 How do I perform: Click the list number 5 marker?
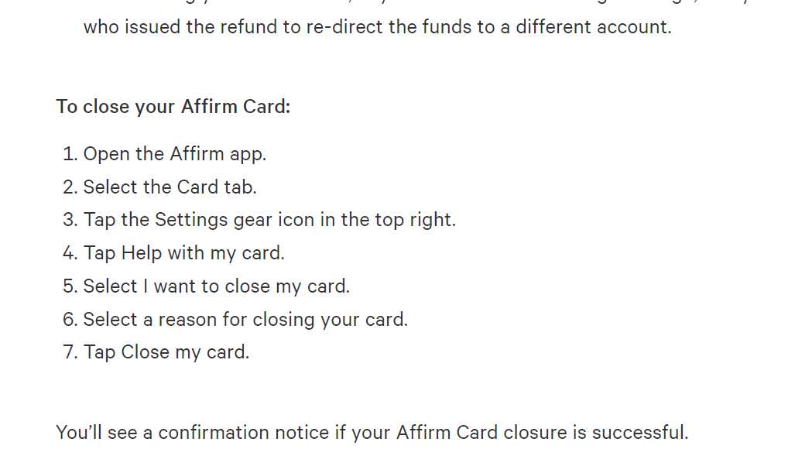coord(70,286)
